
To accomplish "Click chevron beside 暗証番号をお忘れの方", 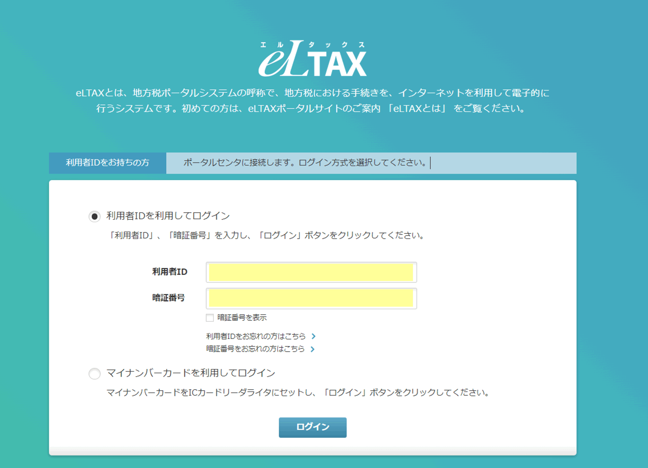I will (313, 349).
